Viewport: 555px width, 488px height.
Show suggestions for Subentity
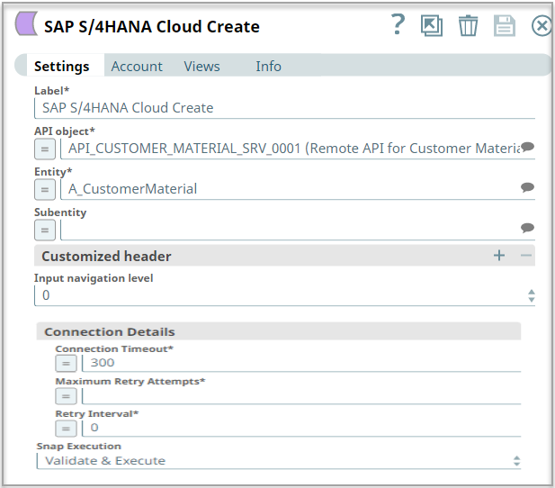(x=527, y=228)
